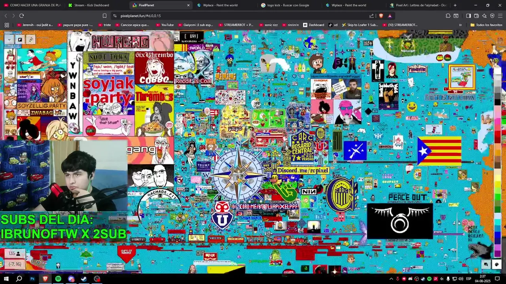Close the PixelPlanet tab

click(x=188, y=5)
